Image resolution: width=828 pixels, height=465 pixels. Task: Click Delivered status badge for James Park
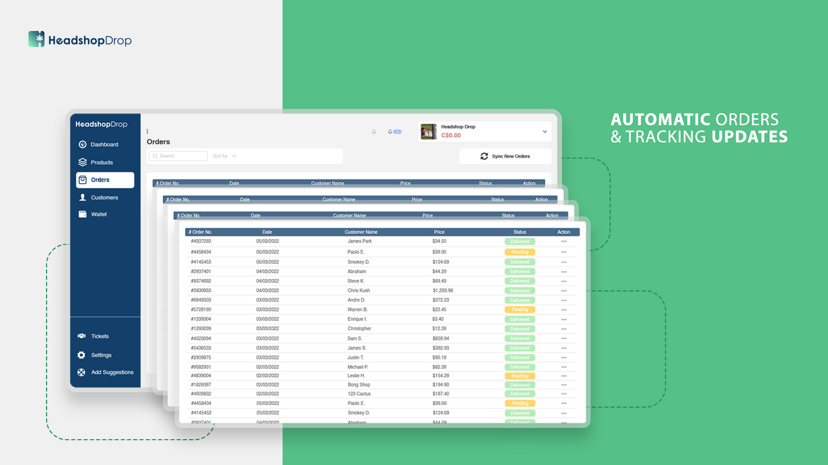tap(520, 242)
